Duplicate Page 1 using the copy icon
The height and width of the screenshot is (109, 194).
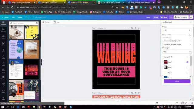[x=132, y=28]
